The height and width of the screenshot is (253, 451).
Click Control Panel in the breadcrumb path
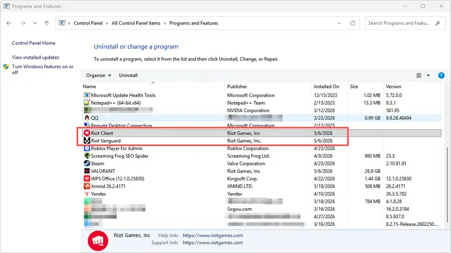(x=88, y=23)
